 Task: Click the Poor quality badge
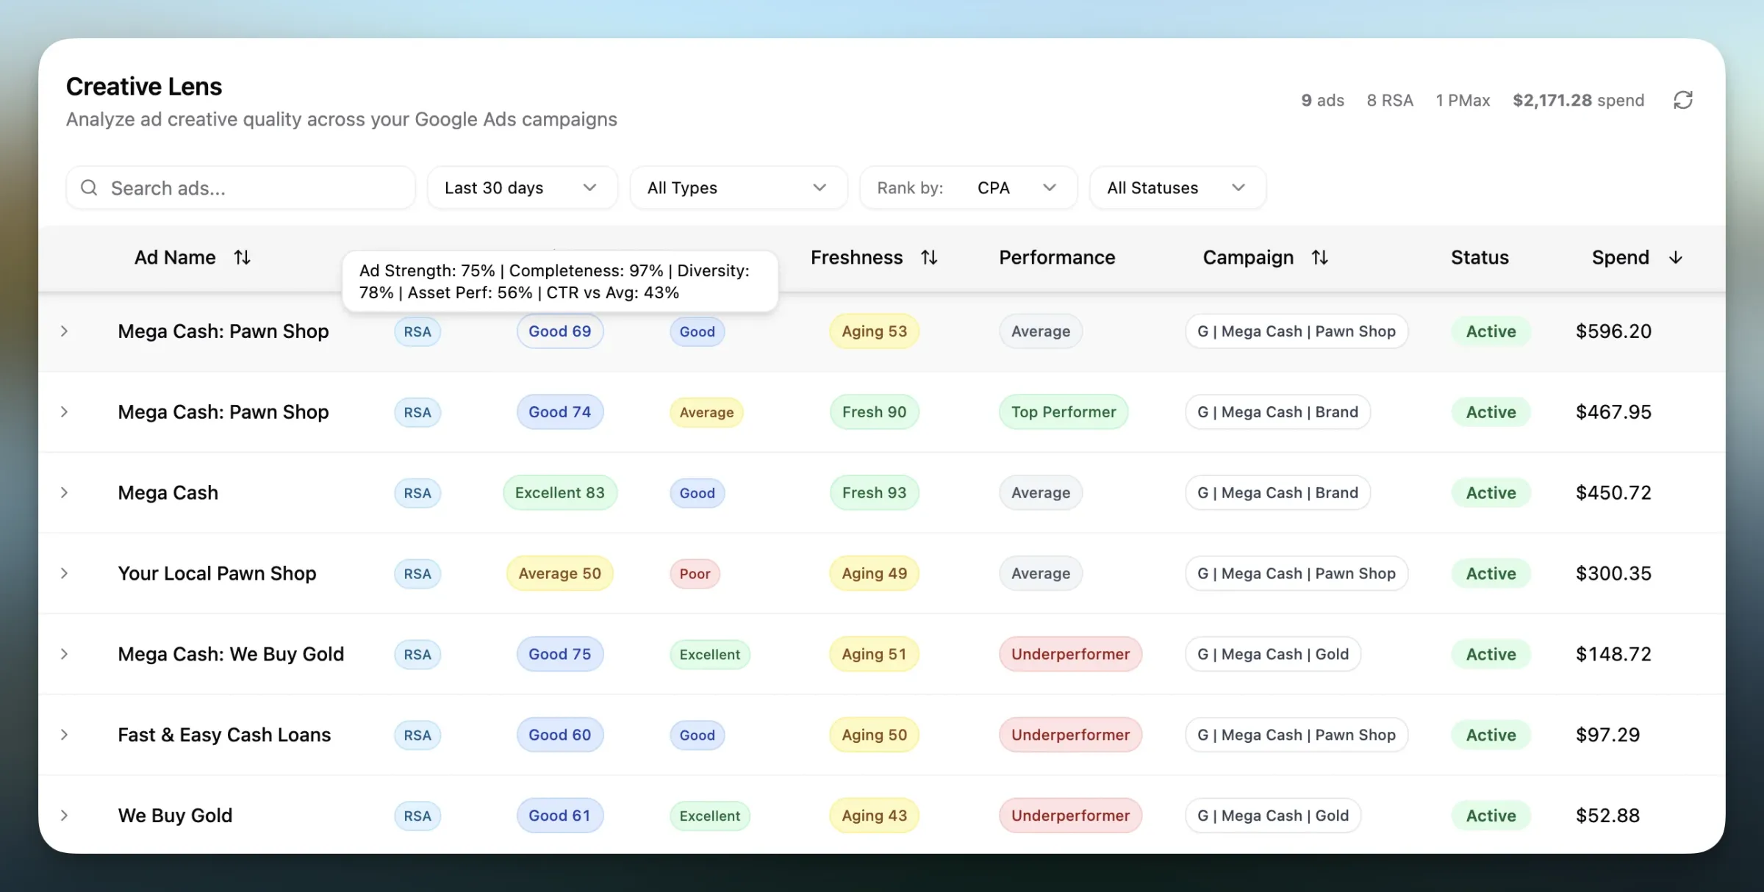coord(695,574)
